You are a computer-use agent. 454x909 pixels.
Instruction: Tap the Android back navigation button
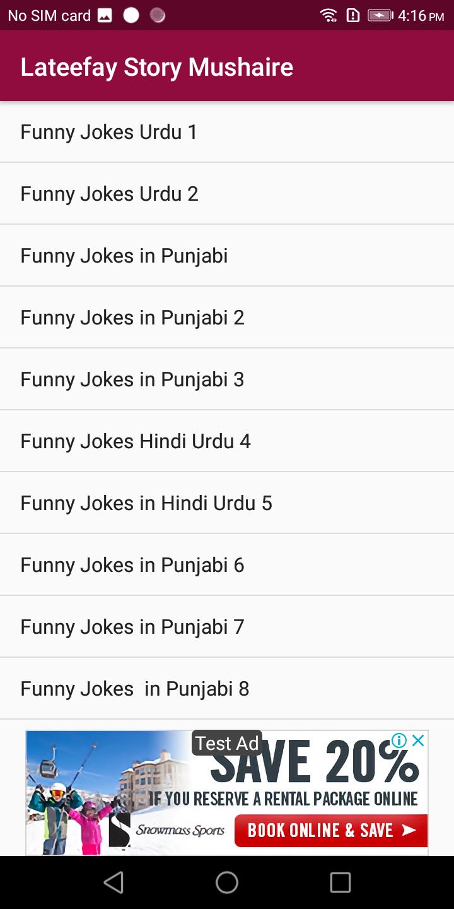[x=113, y=882]
